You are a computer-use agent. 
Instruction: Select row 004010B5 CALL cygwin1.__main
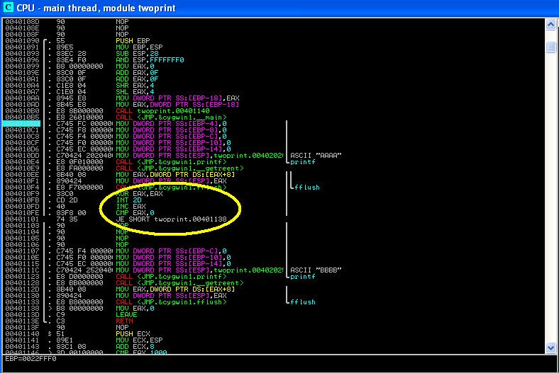click(x=274, y=117)
